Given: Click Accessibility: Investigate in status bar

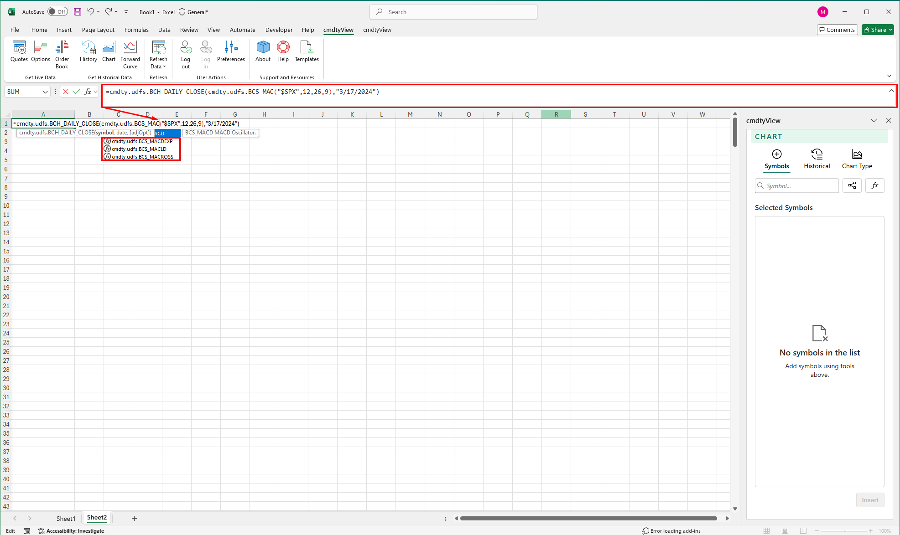Looking at the screenshot, I should click(71, 531).
